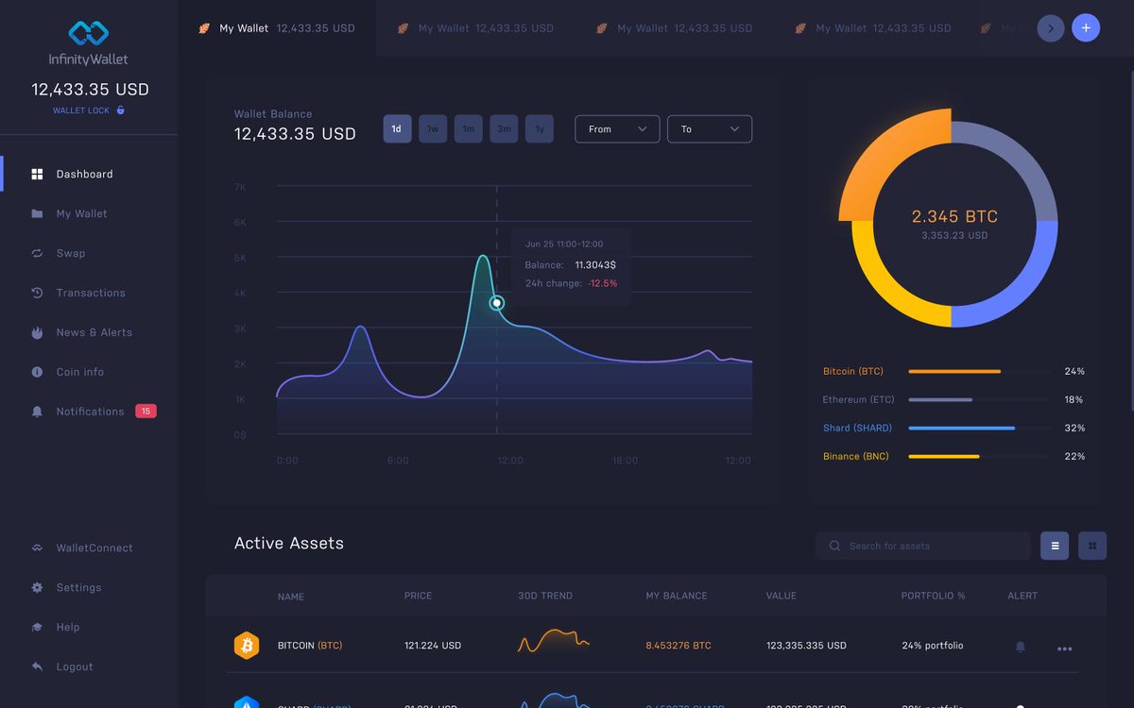Image resolution: width=1134 pixels, height=708 pixels.
Task: Click the Bitcoin 30D trend sparkline
Action: click(x=554, y=642)
